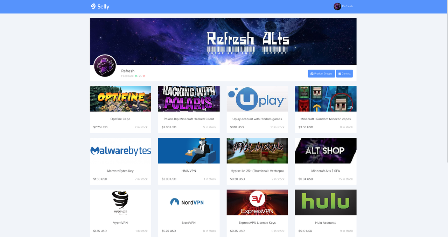
Task: Open the Optifine Cape product thumbnail
Action: (x=120, y=99)
